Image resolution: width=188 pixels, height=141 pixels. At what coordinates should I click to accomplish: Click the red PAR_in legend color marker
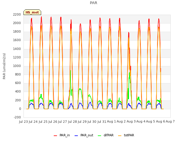pyautogui.click(x=56, y=136)
